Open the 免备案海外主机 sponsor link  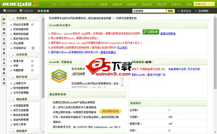click(x=177, y=69)
